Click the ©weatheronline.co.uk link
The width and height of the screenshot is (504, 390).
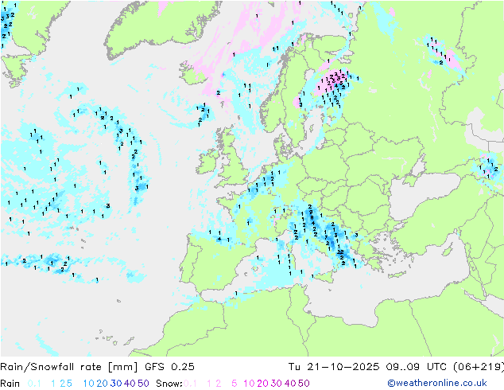(x=437, y=383)
